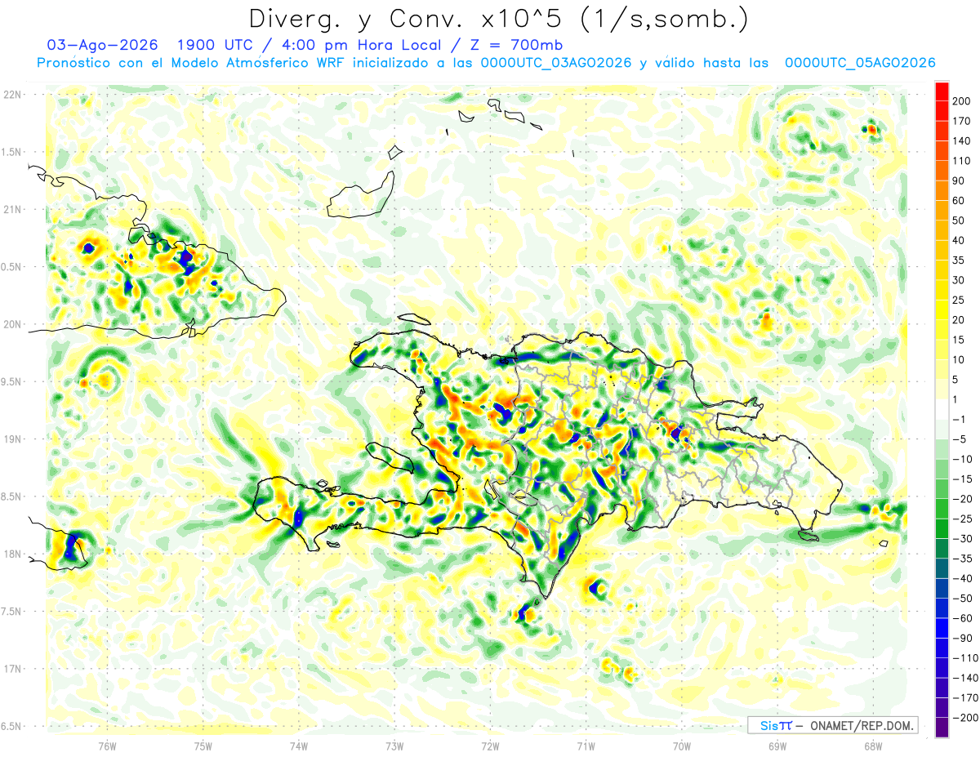Image resolution: width=980 pixels, height=757 pixels.
Task: Choose the '73W' longitude label
Action: pyautogui.click(x=394, y=746)
